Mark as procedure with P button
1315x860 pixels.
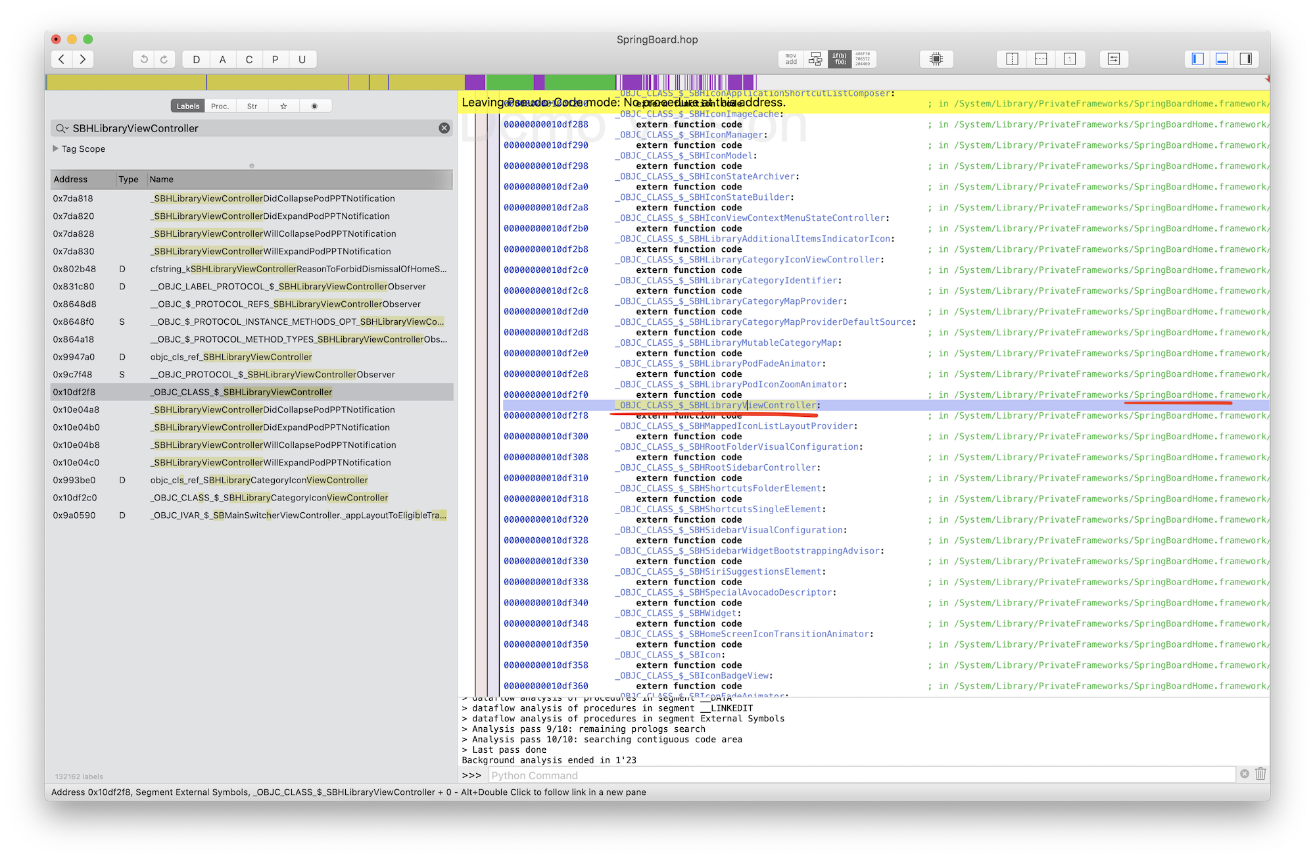click(275, 59)
